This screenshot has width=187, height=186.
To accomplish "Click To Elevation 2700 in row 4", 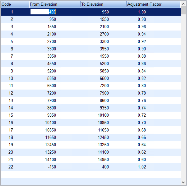I will point(104,34).
